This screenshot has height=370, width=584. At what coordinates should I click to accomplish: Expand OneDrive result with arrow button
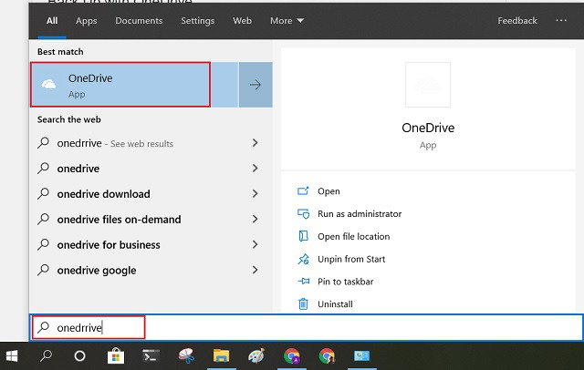pyautogui.click(x=255, y=85)
